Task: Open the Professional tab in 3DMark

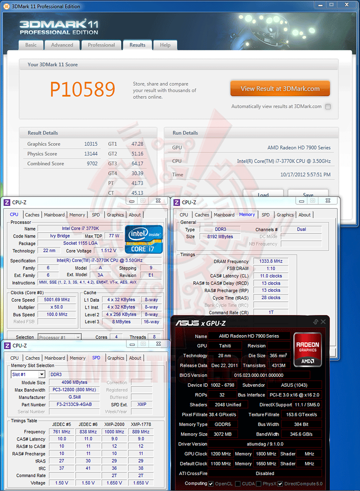Action: 101,45
